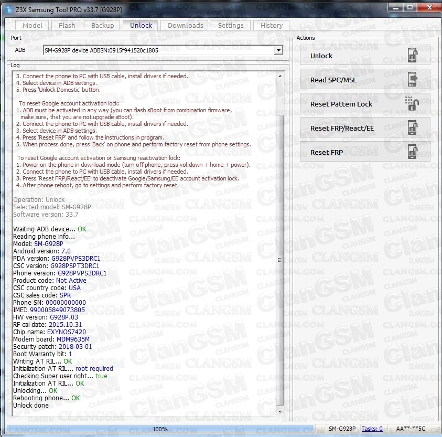Click SM-G928P in the status bar
The image size is (442, 437).
(342, 429)
